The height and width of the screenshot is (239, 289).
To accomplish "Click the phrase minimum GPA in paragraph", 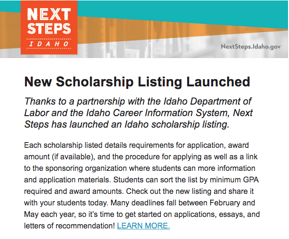I will point(239,179).
